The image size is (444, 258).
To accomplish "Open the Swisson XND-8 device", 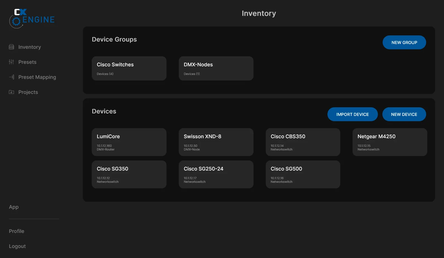I will [216, 142].
